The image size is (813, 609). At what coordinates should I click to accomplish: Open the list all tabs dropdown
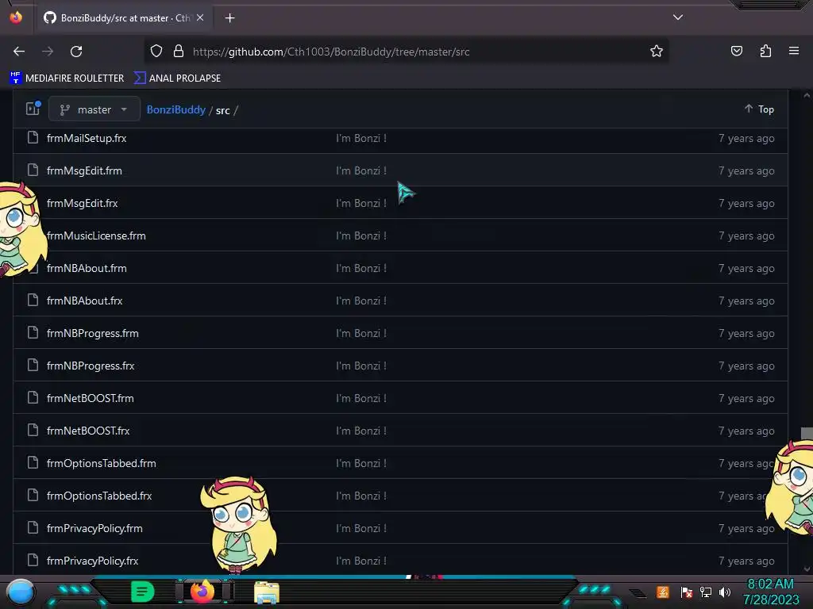(x=678, y=17)
